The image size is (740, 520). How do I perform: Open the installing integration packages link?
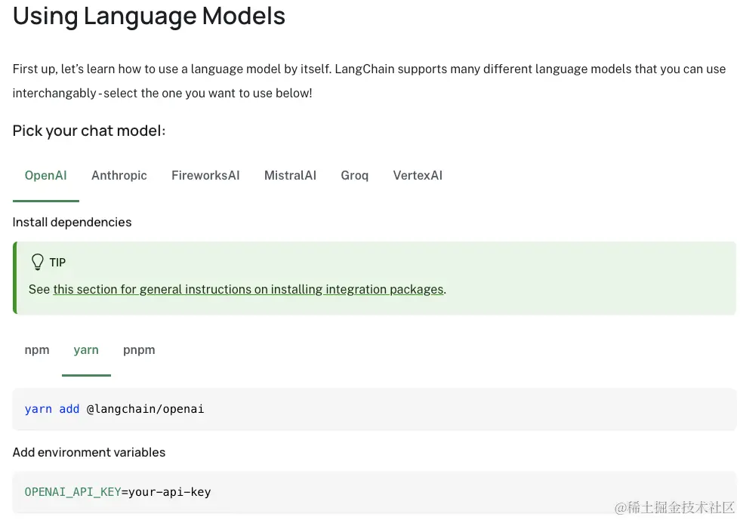(248, 289)
